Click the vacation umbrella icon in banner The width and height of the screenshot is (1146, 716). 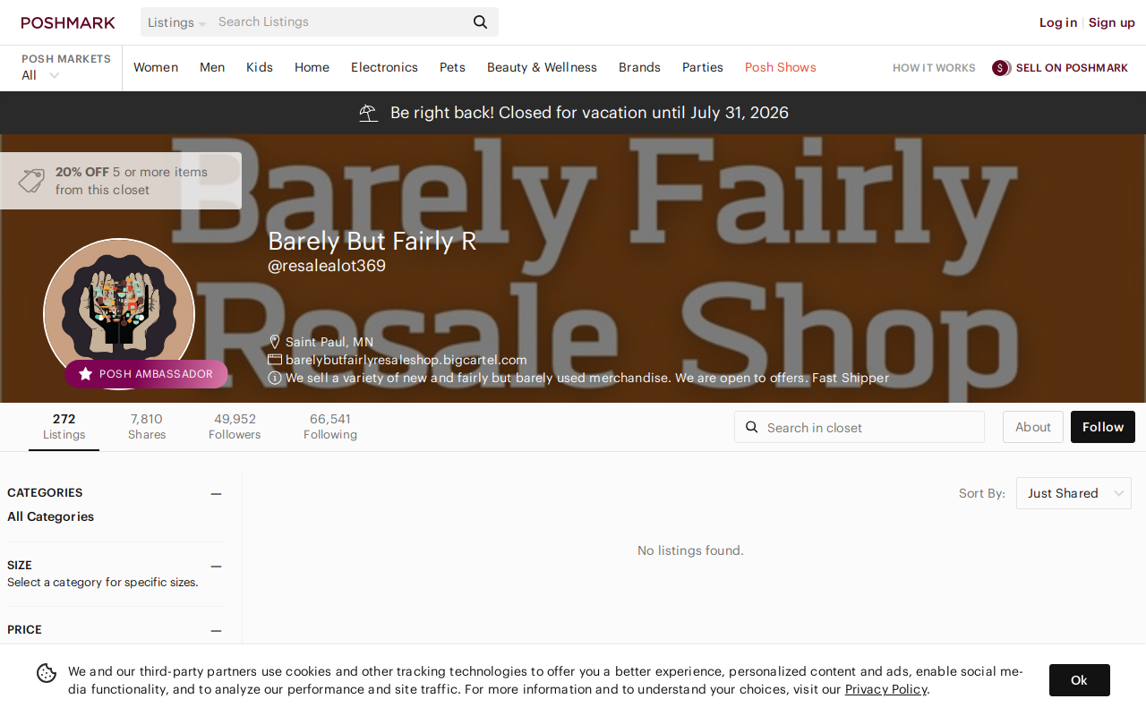coord(368,113)
